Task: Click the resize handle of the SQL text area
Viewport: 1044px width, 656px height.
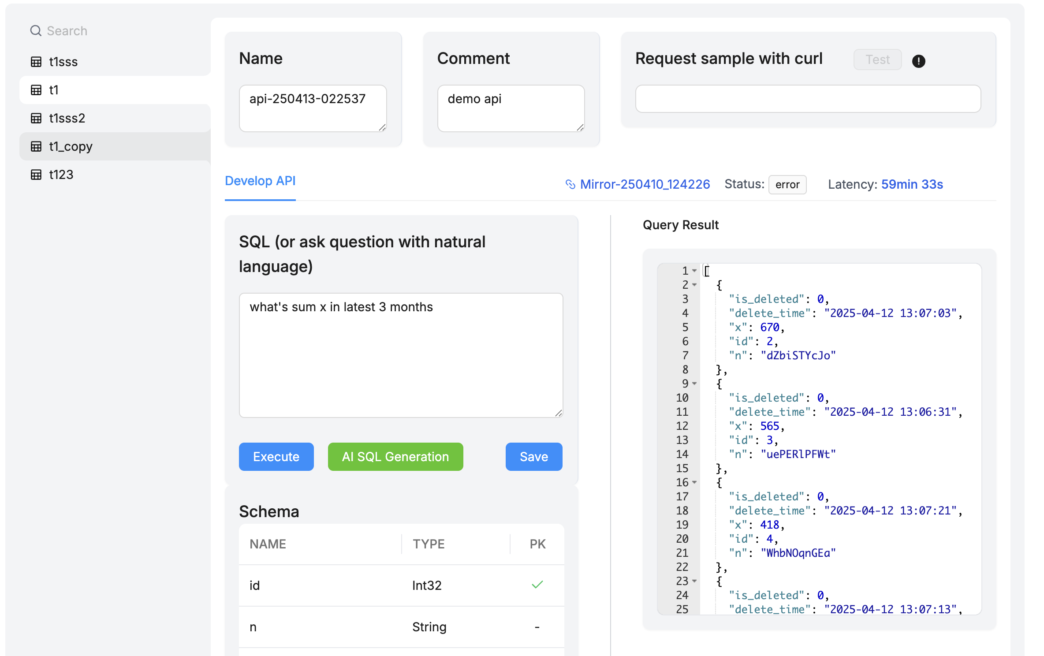Action: (559, 413)
